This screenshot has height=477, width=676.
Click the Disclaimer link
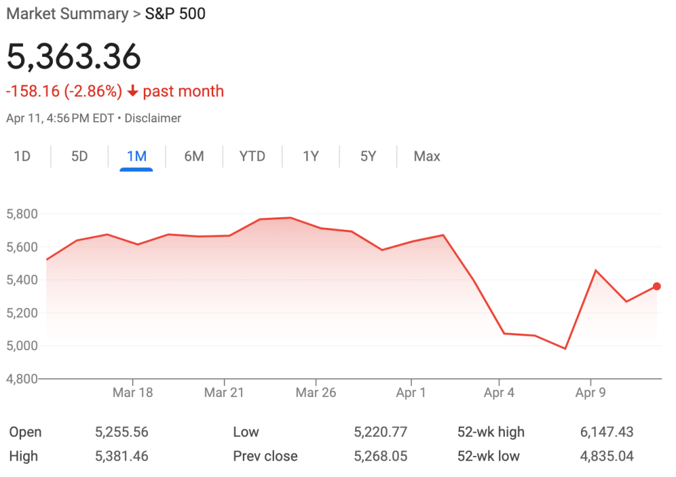(x=152, y=118)
